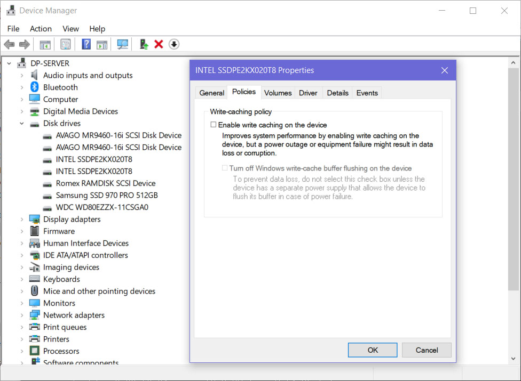521x381 pixels.
Task: Click the Cancel button
Action: pyautogui.click(x=427, y=350)
